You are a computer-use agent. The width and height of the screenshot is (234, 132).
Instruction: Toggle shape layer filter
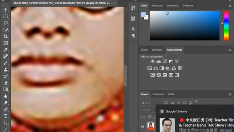[x=184, y=103]
